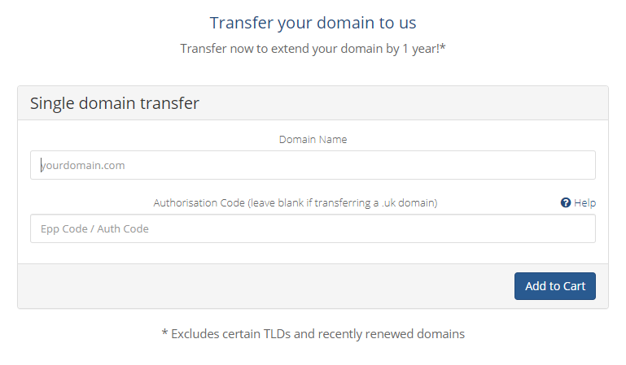
Task: Focus the Domain Name input field
Action: coord(313,165)
